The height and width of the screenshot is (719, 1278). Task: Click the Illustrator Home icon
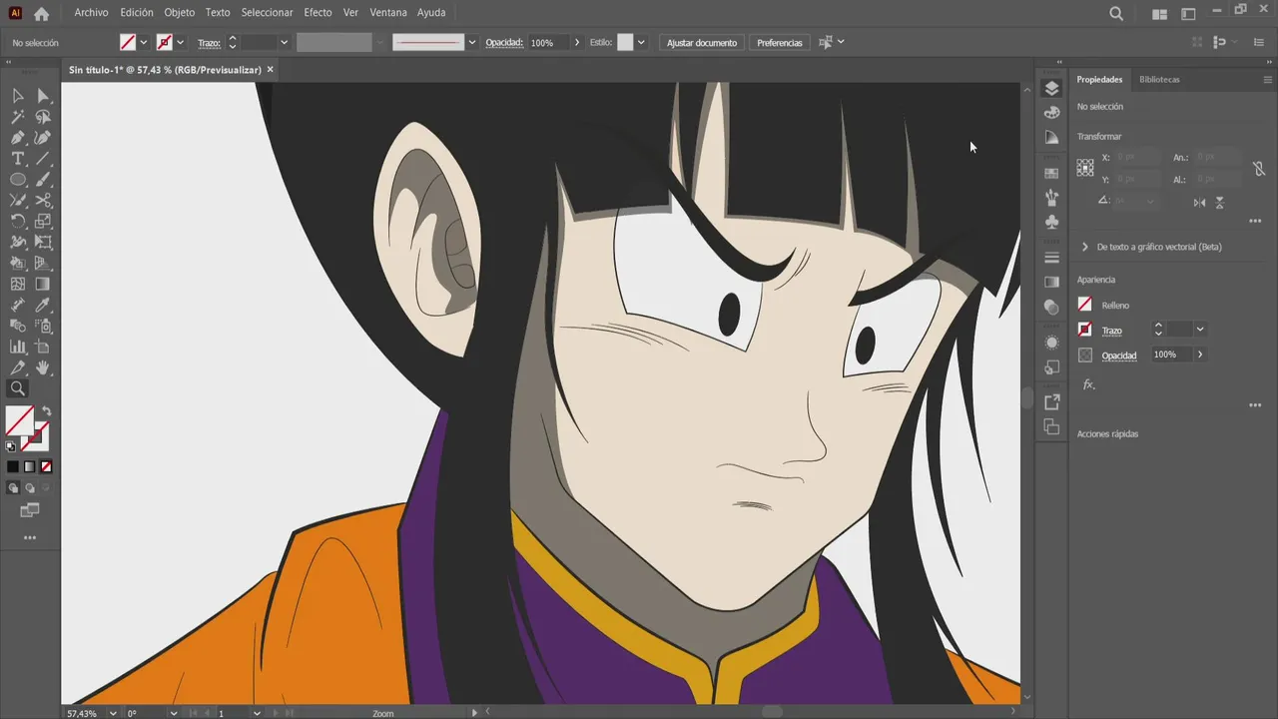41,14
